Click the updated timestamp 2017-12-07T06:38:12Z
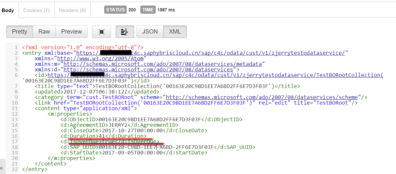This screenshot has width=396, height=174. pyautogui.click(x=95, y=92)
